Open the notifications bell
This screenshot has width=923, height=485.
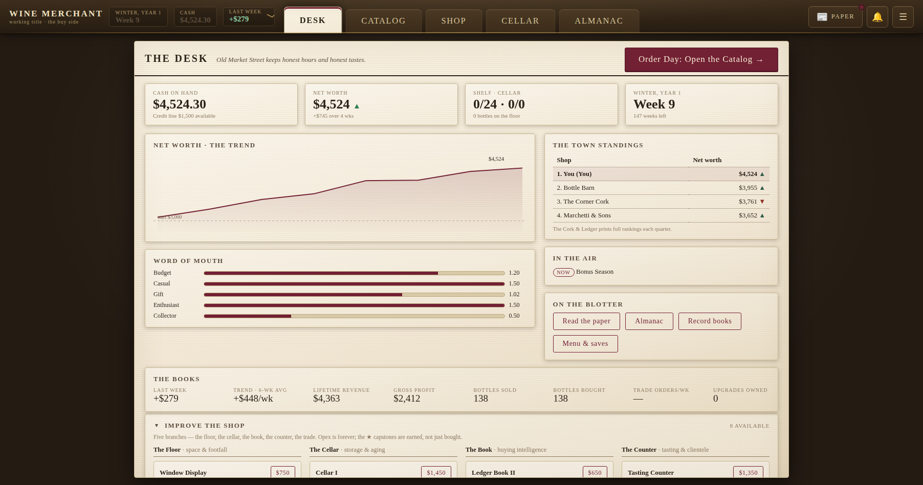877,17
